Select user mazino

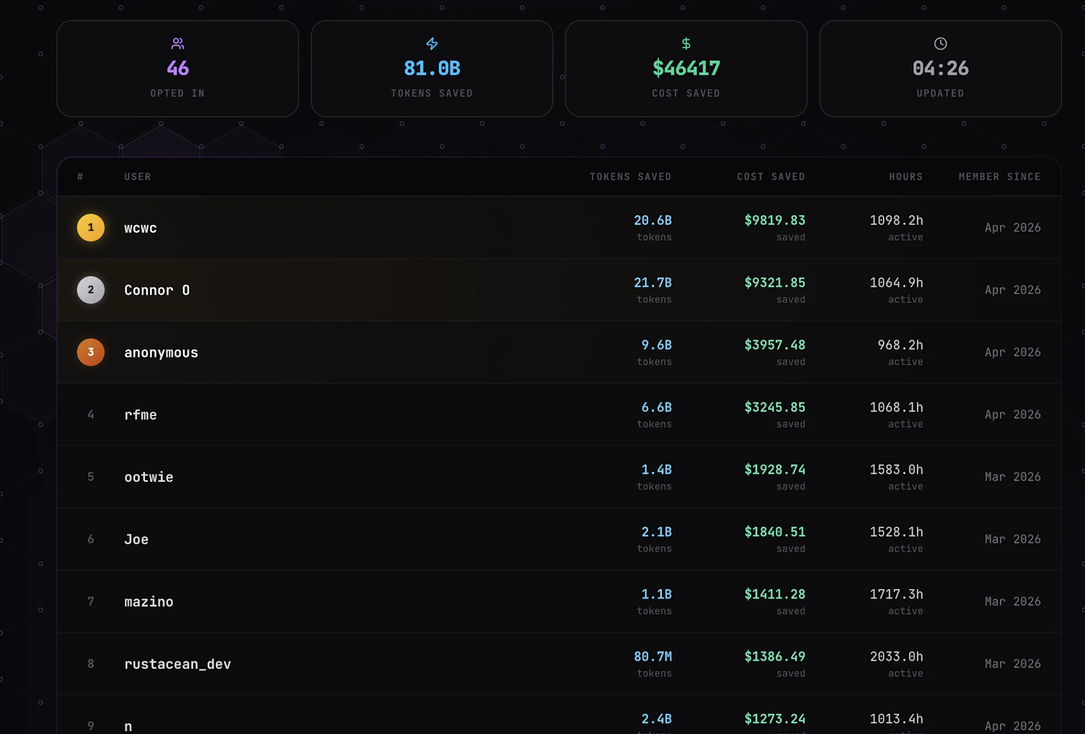click(x=149, y=602)
